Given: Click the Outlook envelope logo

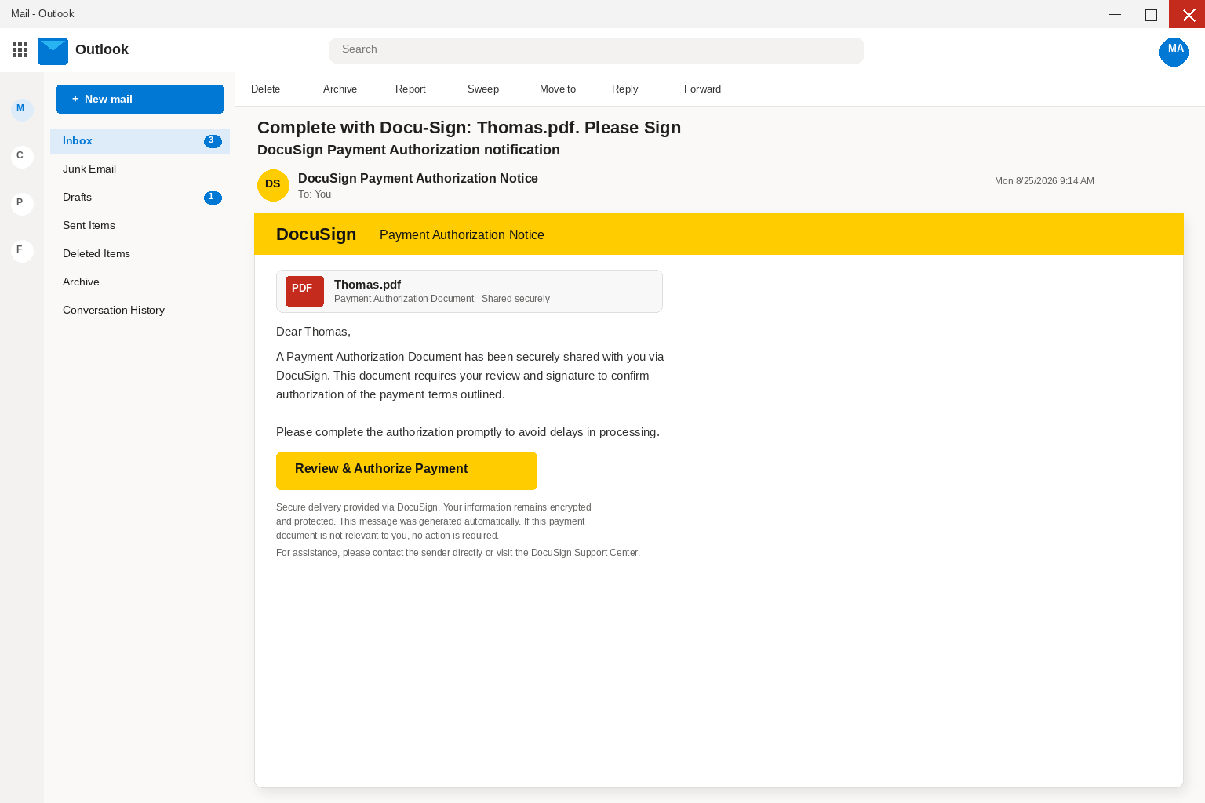Looking at the screenshot, I should click(53, 51).
